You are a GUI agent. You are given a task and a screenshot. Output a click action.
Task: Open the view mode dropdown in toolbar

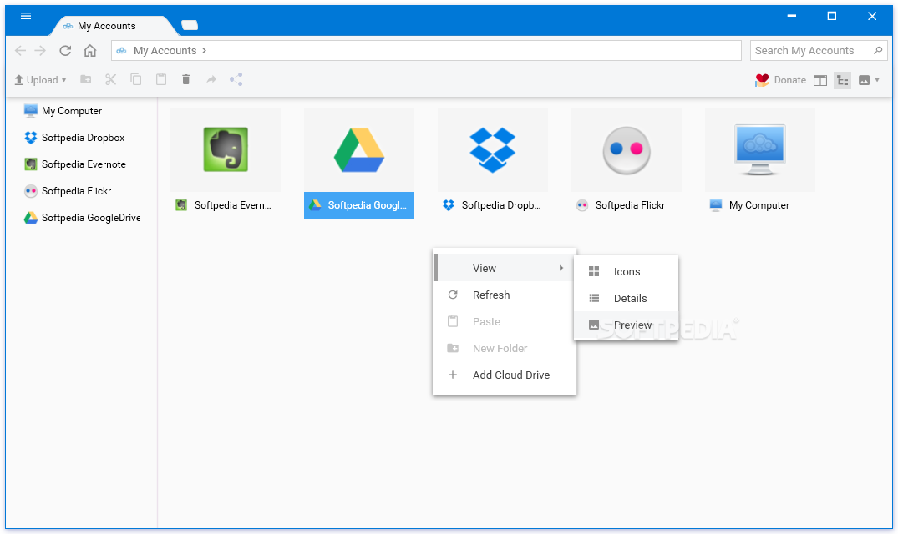pos(869,81)
